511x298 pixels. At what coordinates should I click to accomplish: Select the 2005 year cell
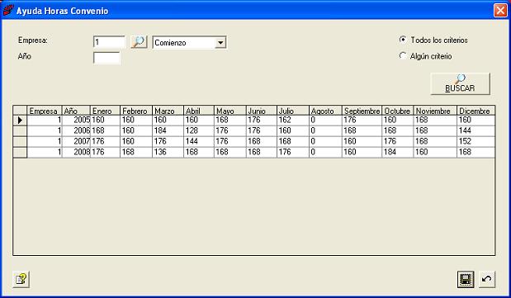[x=76, y=121]
